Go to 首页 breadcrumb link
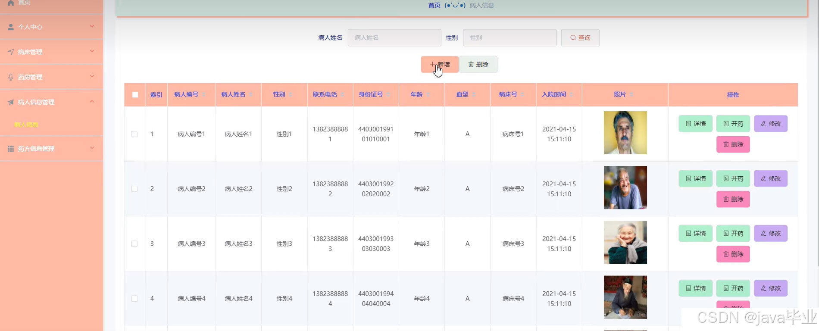The image size is (819, 331). click(x=434, y=5)
